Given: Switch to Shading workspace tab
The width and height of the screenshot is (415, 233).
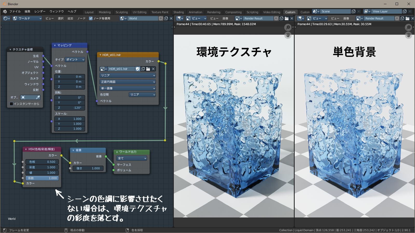Looking at the screenshot, I should 178,12.
